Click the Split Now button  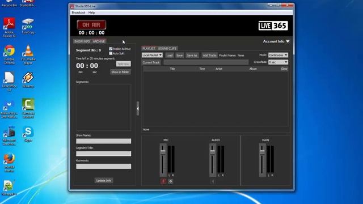click(x=124, y=64)
